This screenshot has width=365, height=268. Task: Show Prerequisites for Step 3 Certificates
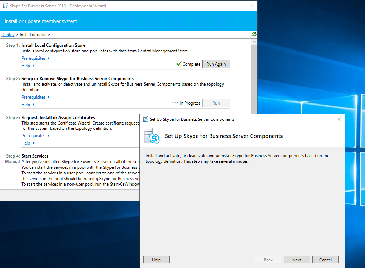(35, 136)
